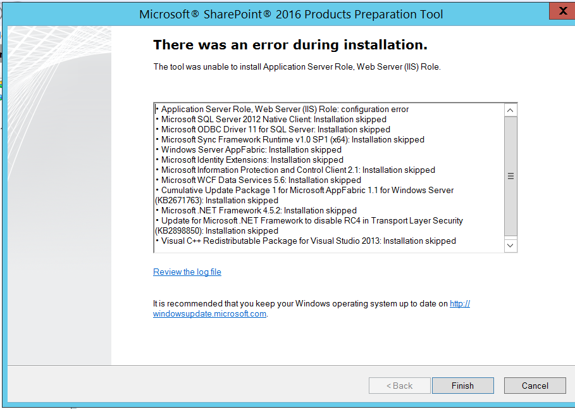Click the 'Microsoft ODBC Driver 11' line

pyautogui.click(x=273, y=129)
